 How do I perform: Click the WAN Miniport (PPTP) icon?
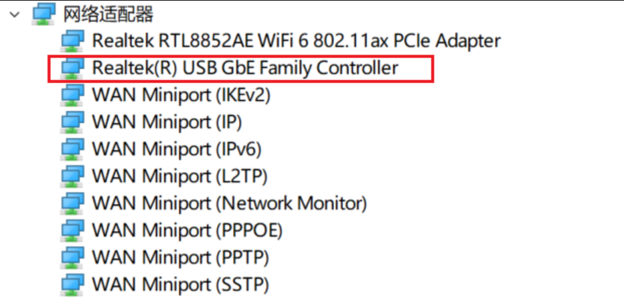72,258
